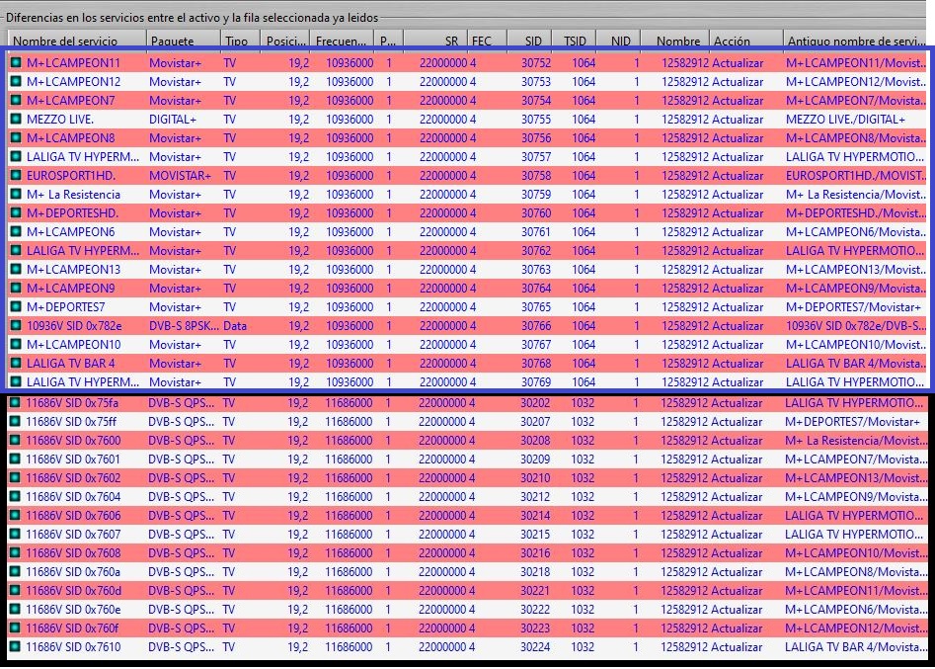Image resolution: width=935 pixels, height=669 pixels.
Task: Click SID value 30769
Action: [x=536, y=382]
